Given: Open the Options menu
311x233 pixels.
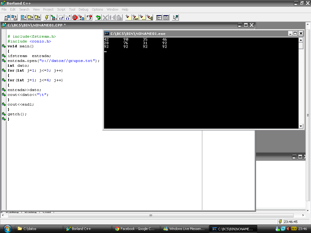Looking at the screenshot, I should point(97,9).
